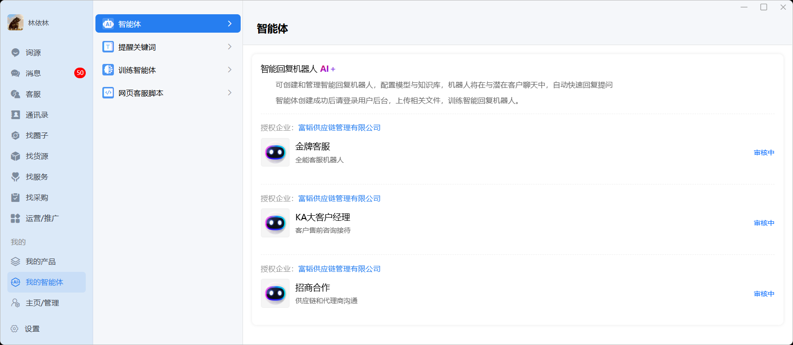Open 设置 gear icon

15,328
